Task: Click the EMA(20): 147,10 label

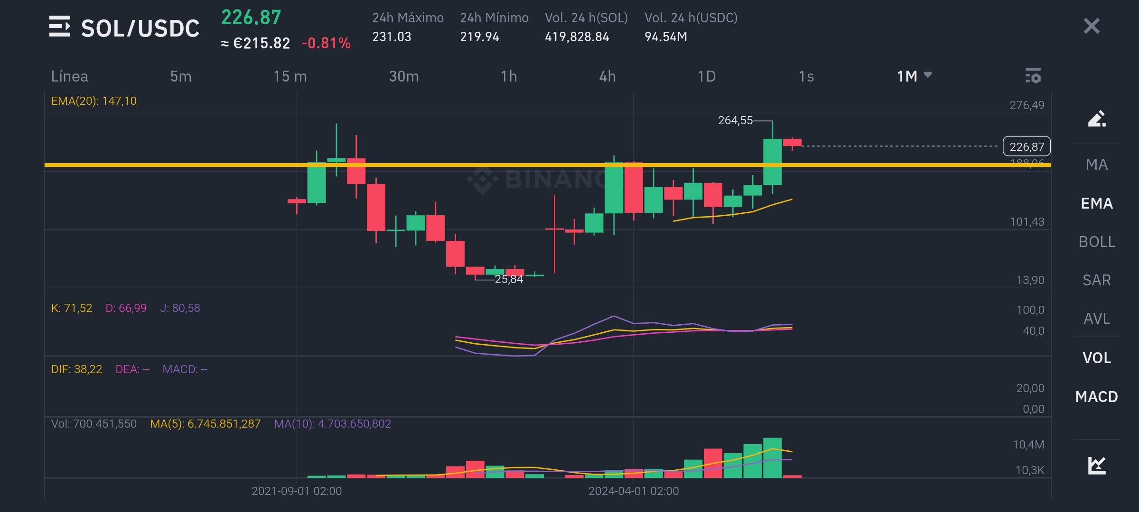Action: 94,101
